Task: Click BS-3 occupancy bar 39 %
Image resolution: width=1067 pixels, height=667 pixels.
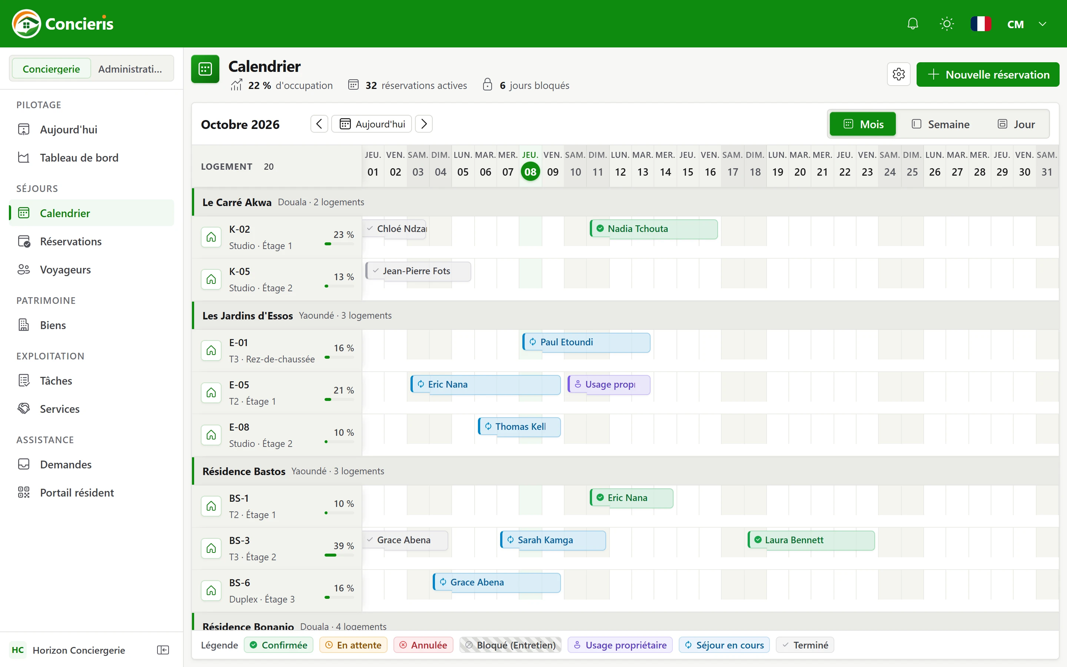Action: (339, 555)
